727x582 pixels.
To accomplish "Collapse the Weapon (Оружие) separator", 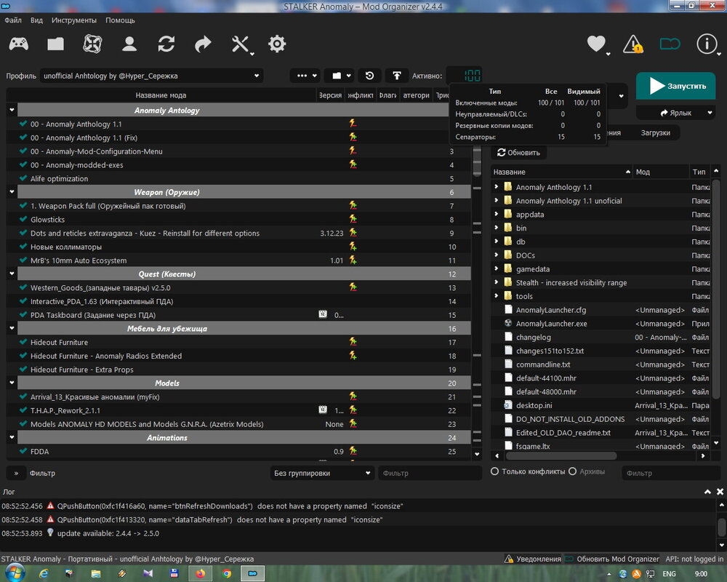I will [x=12, y=192].
